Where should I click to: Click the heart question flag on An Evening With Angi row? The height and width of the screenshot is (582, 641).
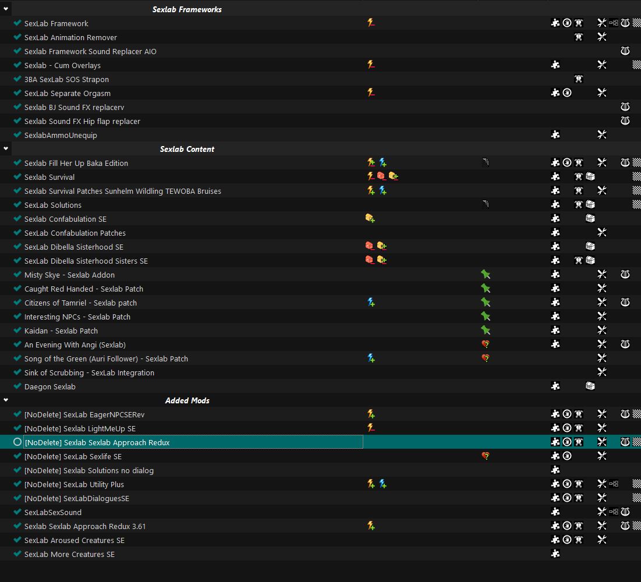click(x=485, y=344)
